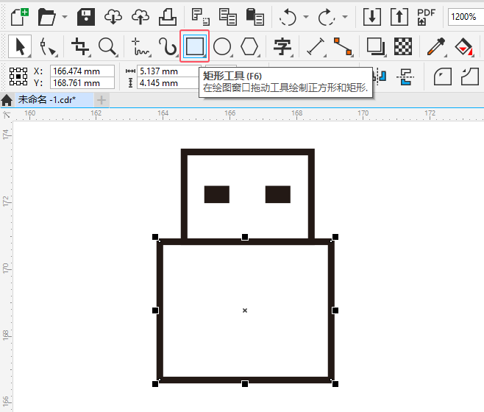This screenshot has width=484, height=412.
Task: Select the Artistic media tool
Action: tap(167, 46)
